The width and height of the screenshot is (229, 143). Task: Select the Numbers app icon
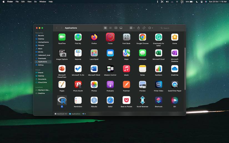click(158, 69)
